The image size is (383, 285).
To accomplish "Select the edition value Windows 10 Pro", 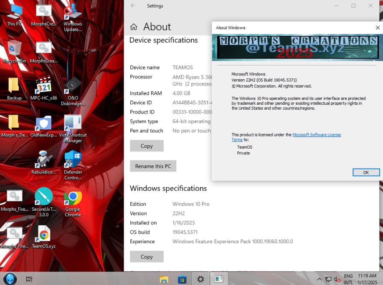I will pyautogui.click(x=191, y=204).
